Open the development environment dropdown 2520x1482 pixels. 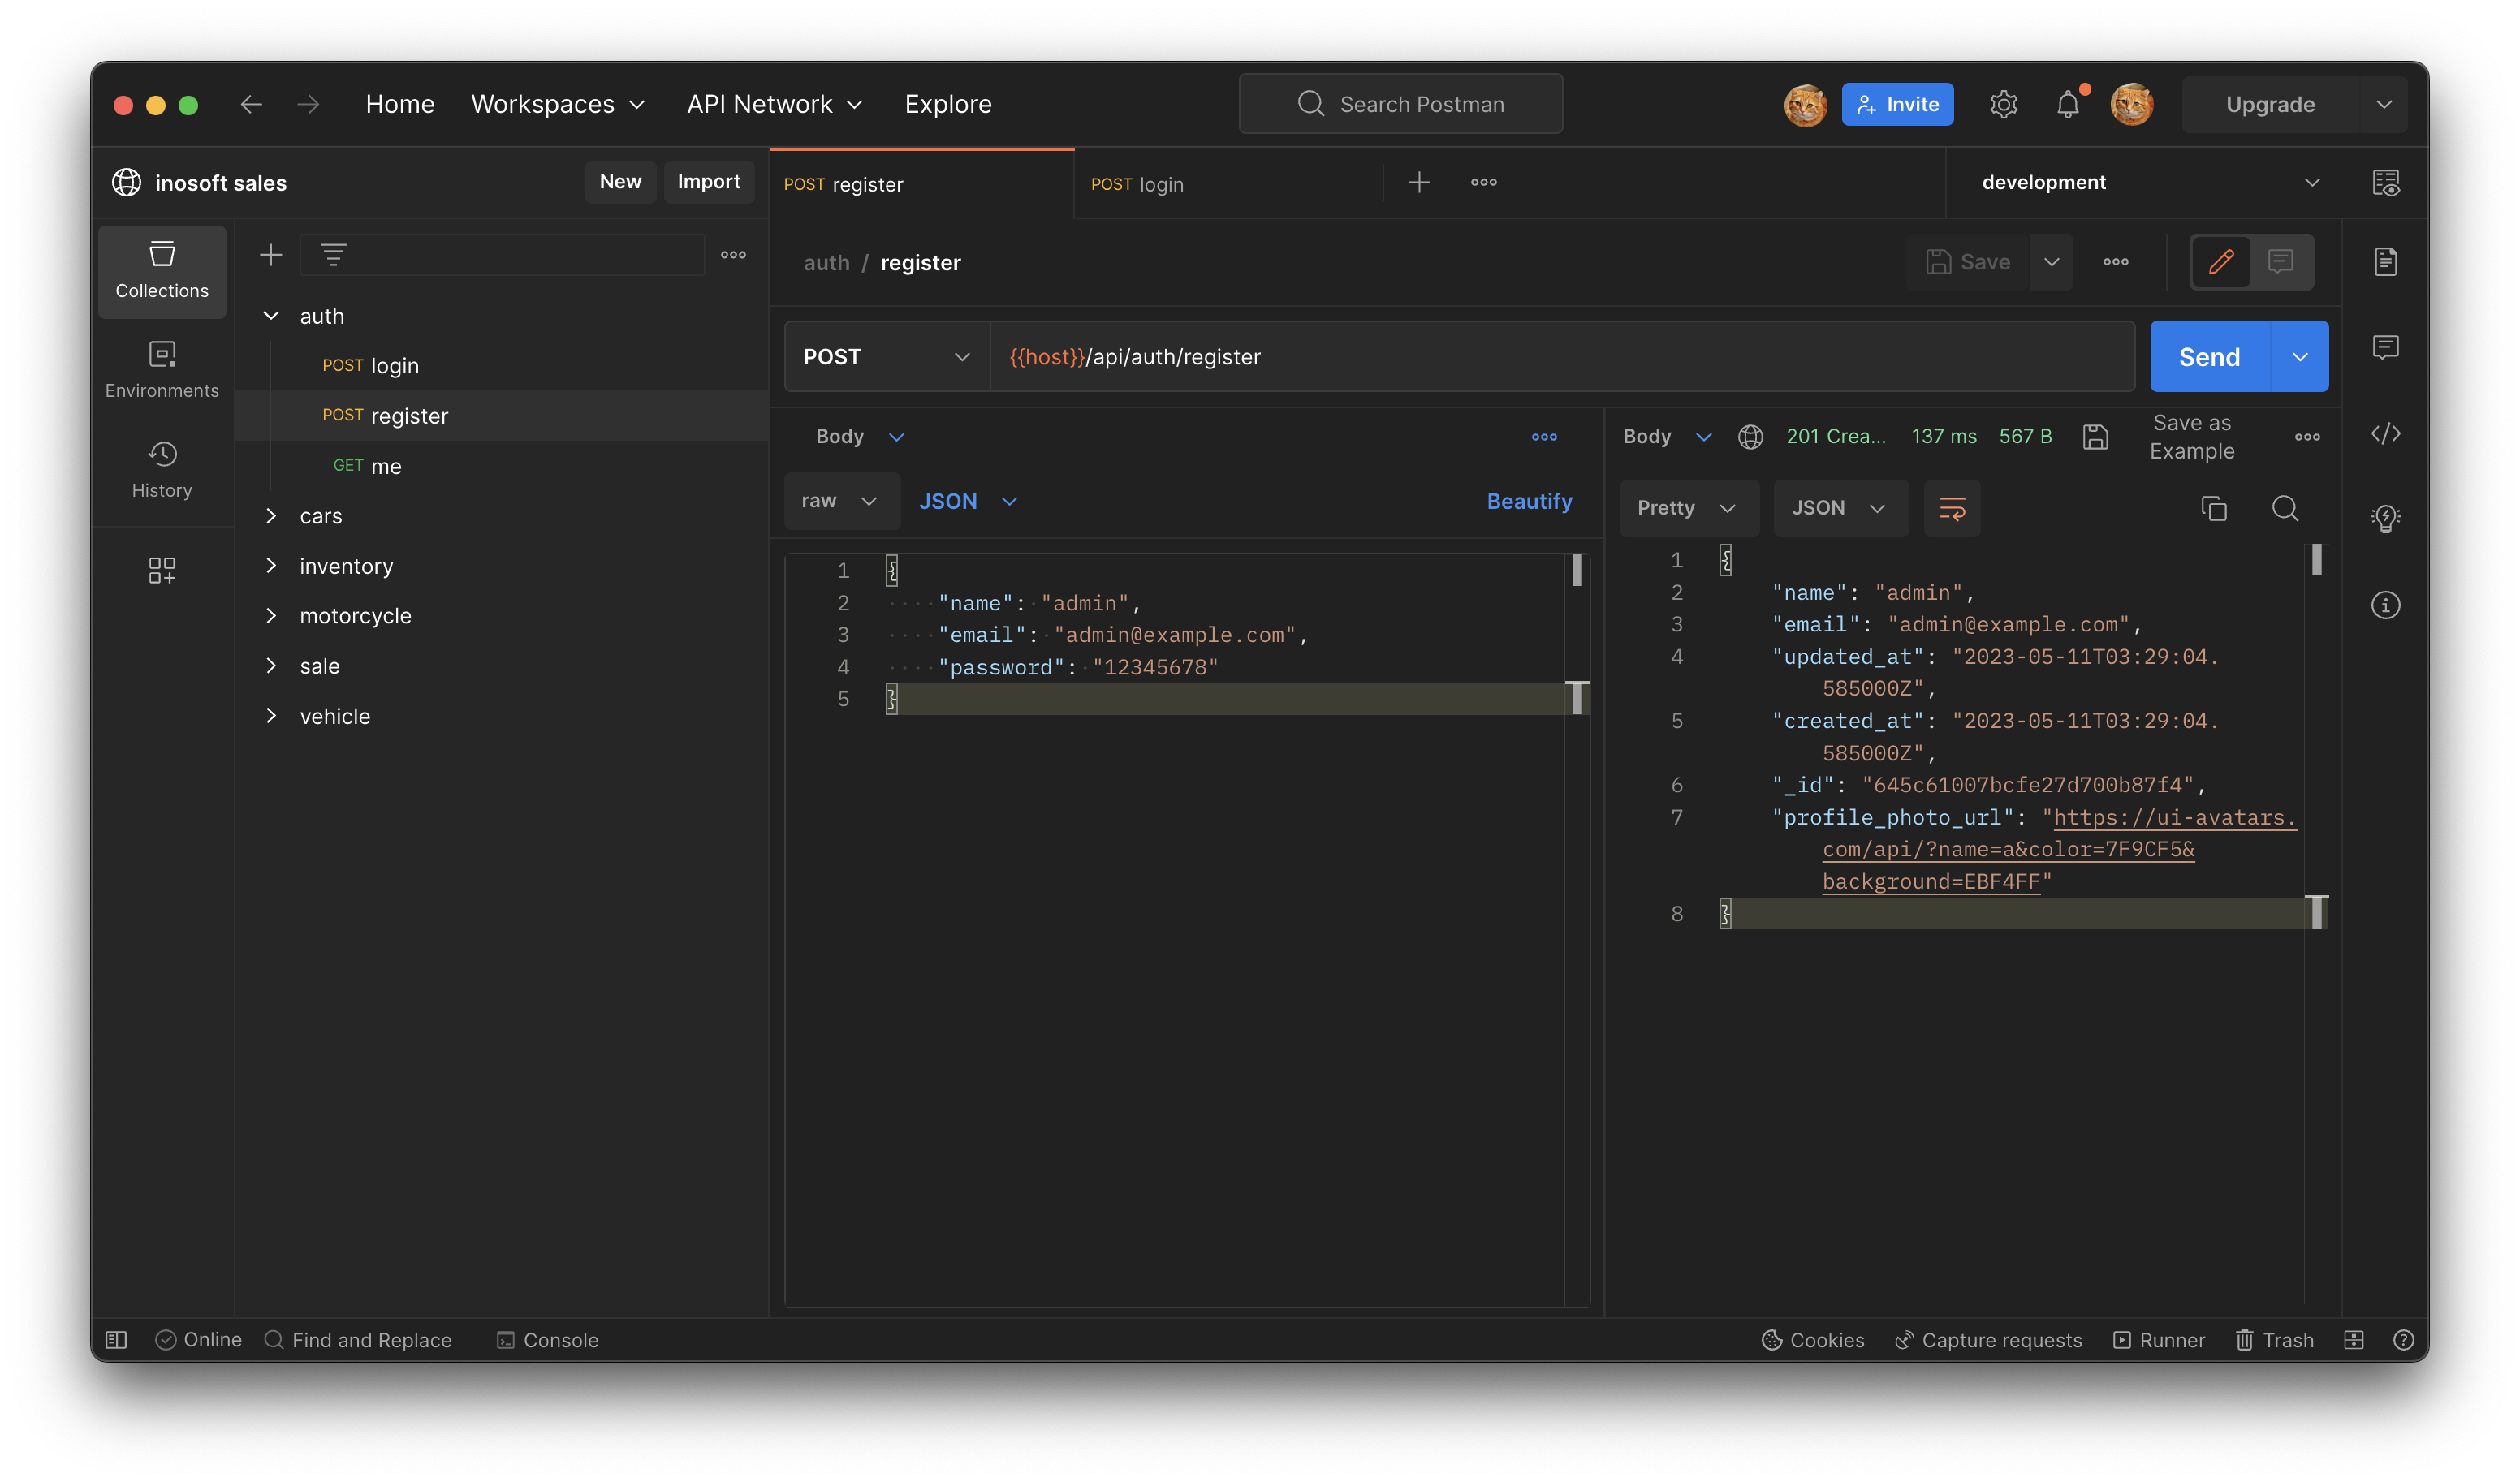click(x=2146, y=182)
